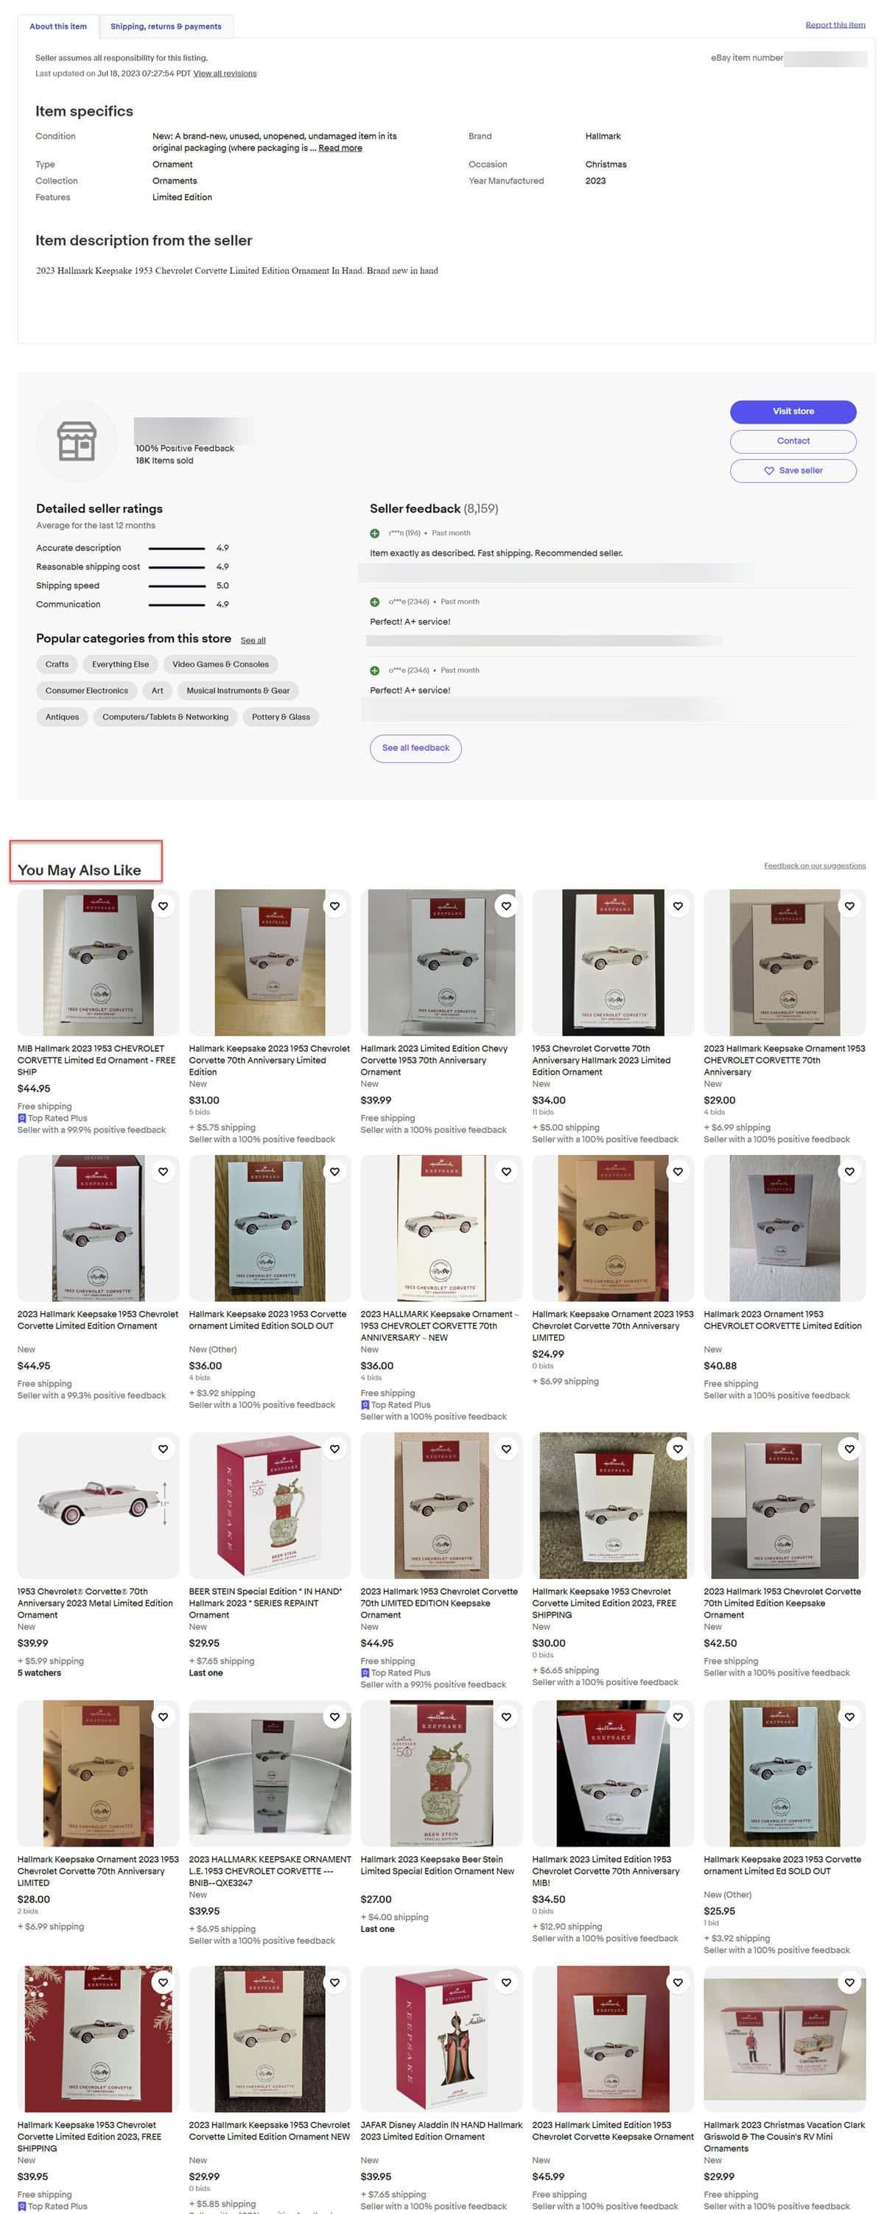This screenshot has height=2214, width=884.
Task: Expand condition text with Read more
Action: pyautogui.click(x=340, y=148)
